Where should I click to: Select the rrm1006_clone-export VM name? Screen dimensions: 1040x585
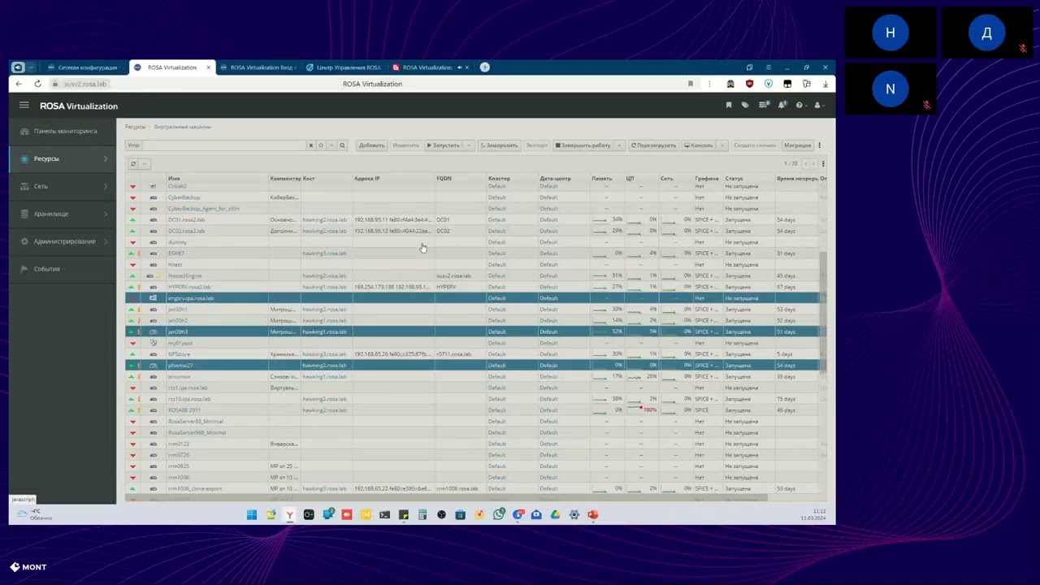coord(195,488)
